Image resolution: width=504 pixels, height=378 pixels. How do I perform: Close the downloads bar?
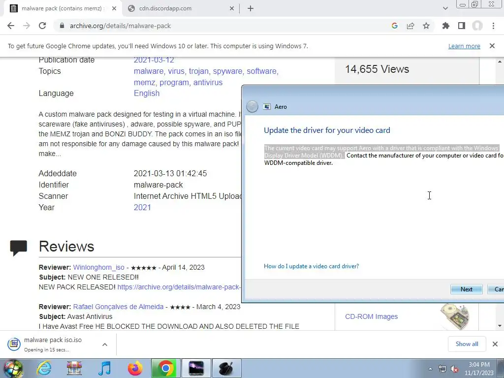click(x=495, y=344)
